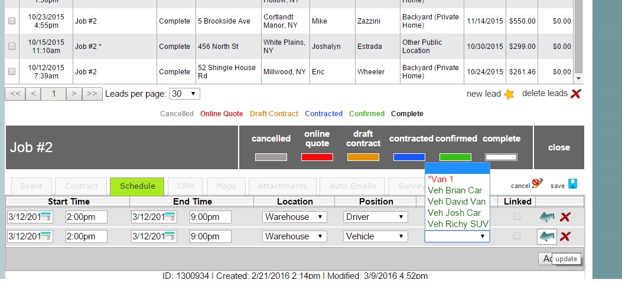This screenshot has width=622, height=283.
Task: Select the Wheeler lead row checkbox
Action: [12, 72]
